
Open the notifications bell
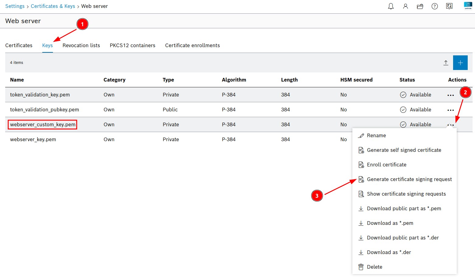(391, 6)
